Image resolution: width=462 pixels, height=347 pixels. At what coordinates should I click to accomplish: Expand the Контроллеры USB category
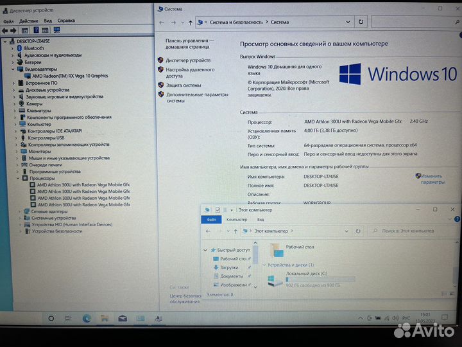click(15, 138)
